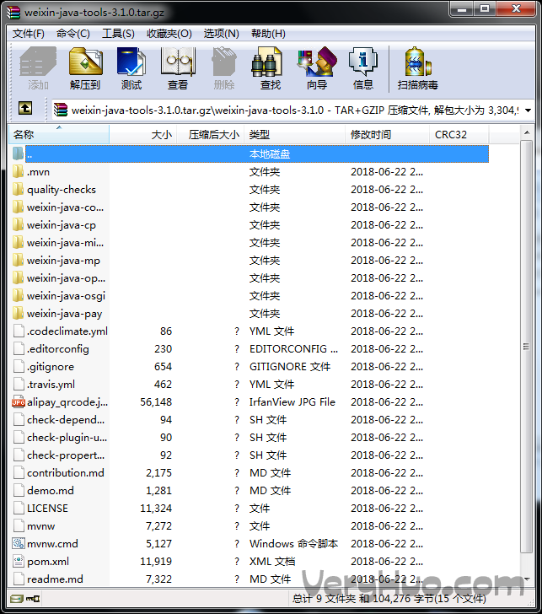The height and width of the screenshot is (614, 542).
Task: Open the Help (帮助) menu
Action: pos(268,34)
